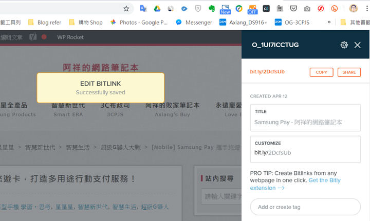
Task: Open the Blog refer bookmark folder
Action: tap(45, 23)
